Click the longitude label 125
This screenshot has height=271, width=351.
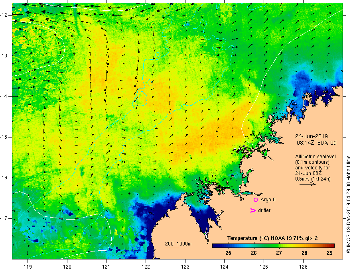264,267
